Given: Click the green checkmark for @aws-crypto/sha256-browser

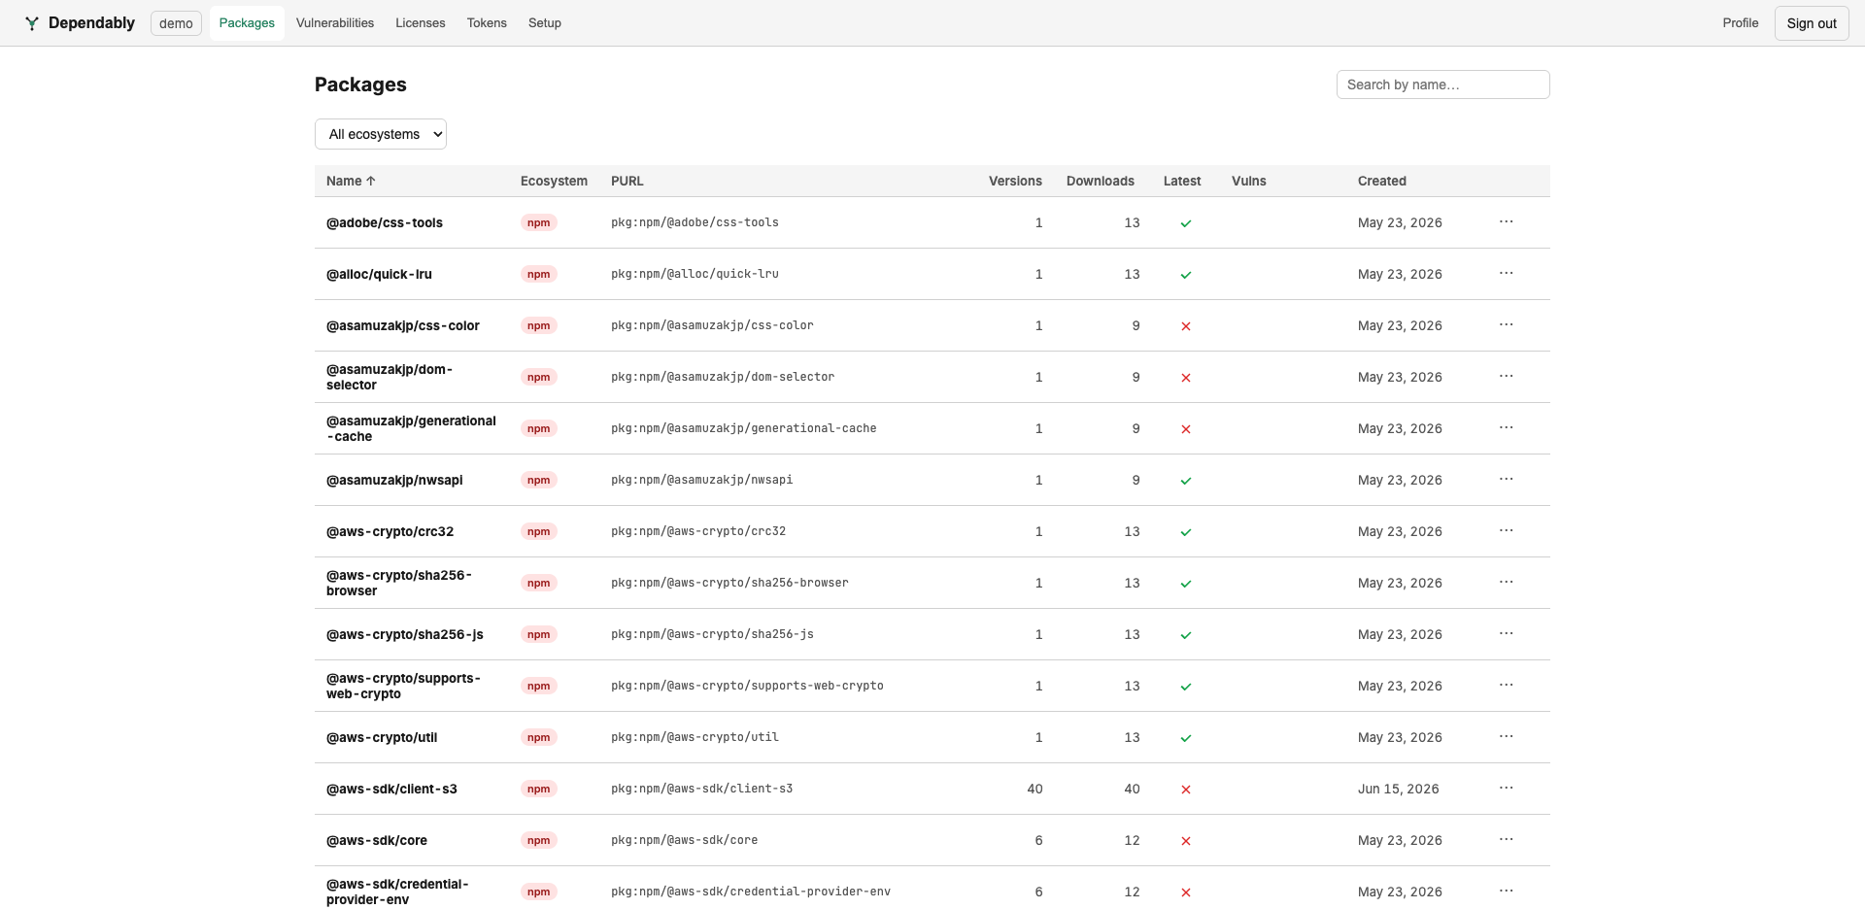Looking at the screenshot, I should click(1185, 584).
